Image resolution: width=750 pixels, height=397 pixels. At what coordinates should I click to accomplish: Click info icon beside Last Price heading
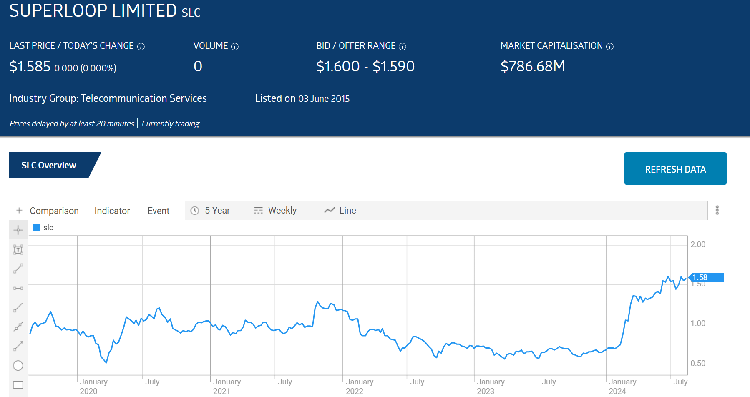(141, 46)
